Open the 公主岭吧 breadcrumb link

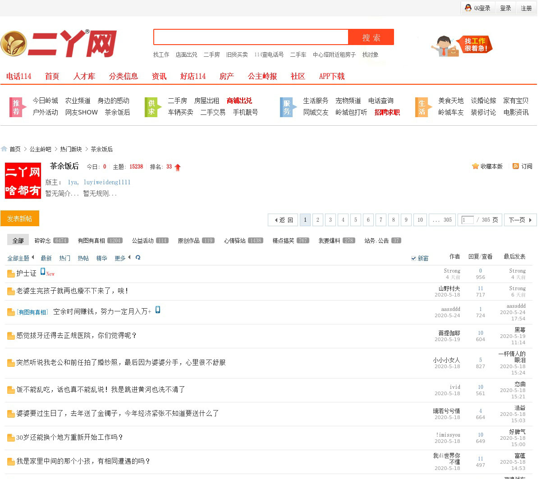click(41, 149)
